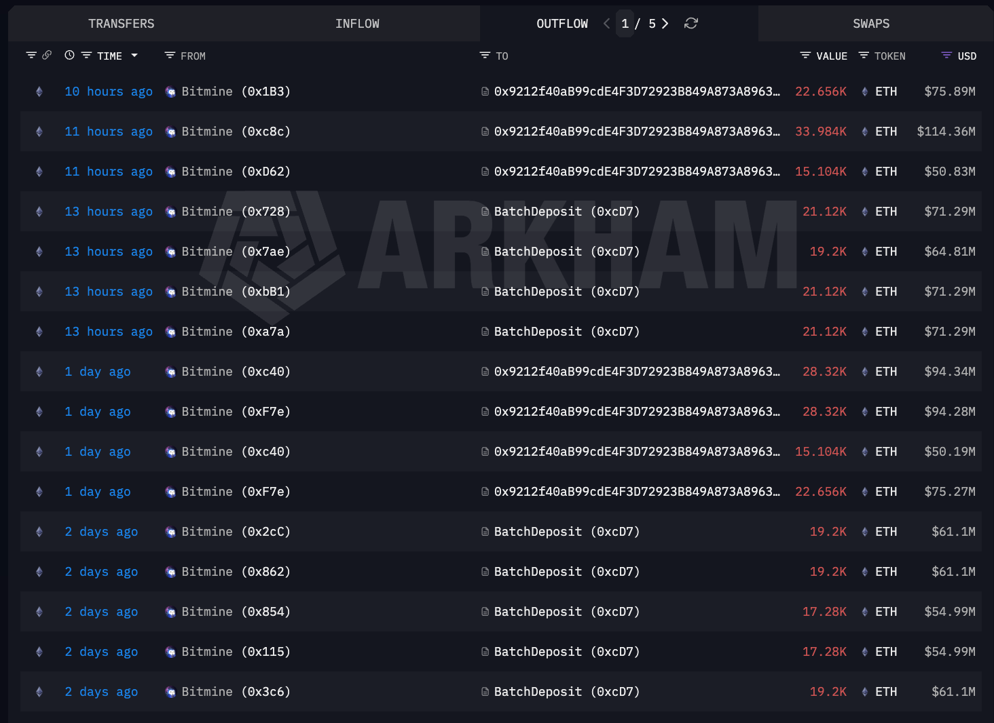Click the contract icon in Bitmine (0x115) row
Viewport: 994px width, 723px height.
click(485, 652)
